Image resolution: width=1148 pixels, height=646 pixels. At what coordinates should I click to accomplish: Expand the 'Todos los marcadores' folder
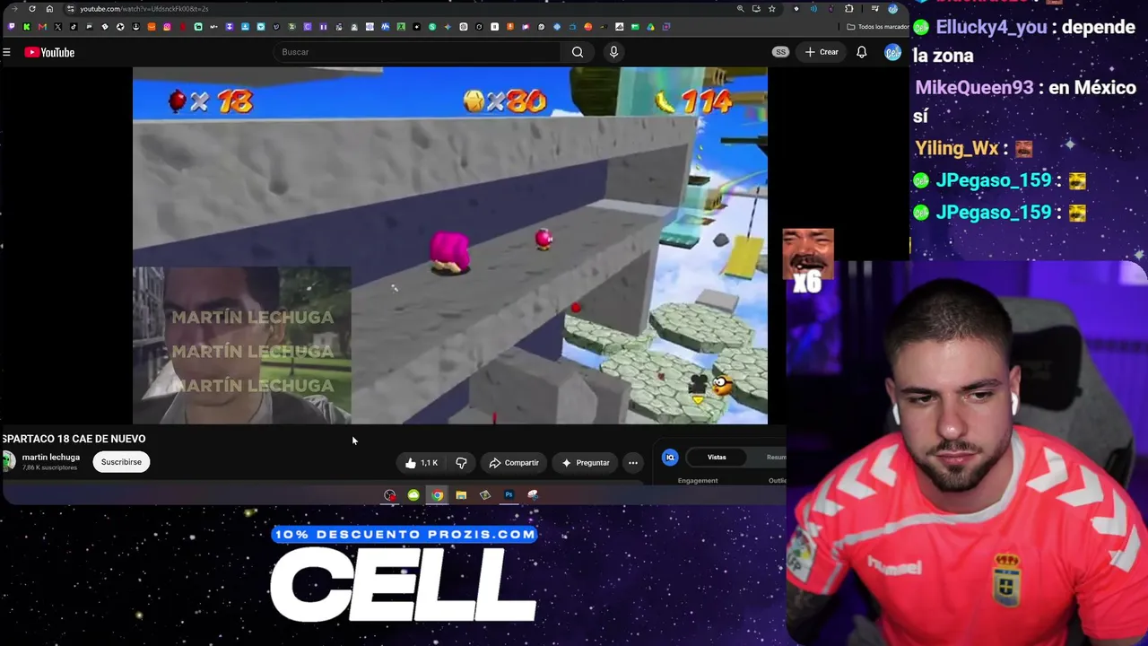tap(877, 27)
